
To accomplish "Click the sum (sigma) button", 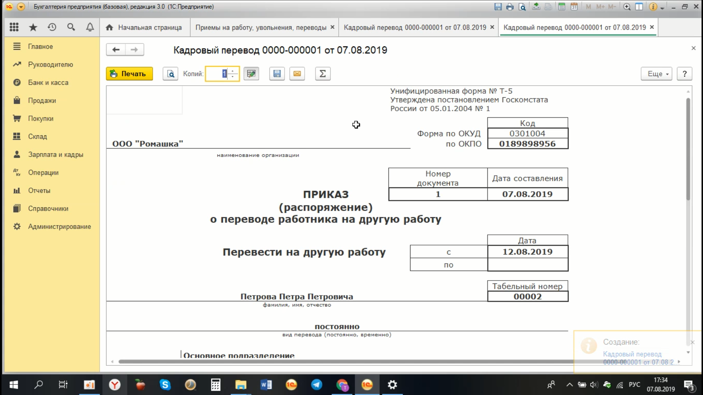I will (x=323, y=74).
